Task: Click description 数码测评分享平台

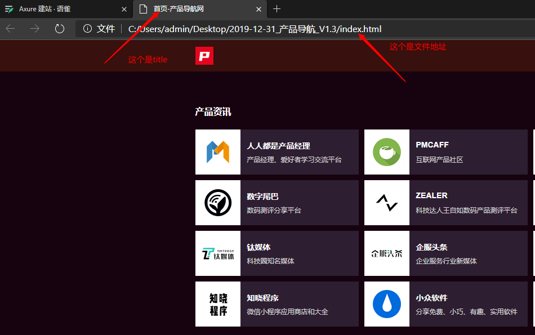Action: pyautogui.click(x=274, y=211)
